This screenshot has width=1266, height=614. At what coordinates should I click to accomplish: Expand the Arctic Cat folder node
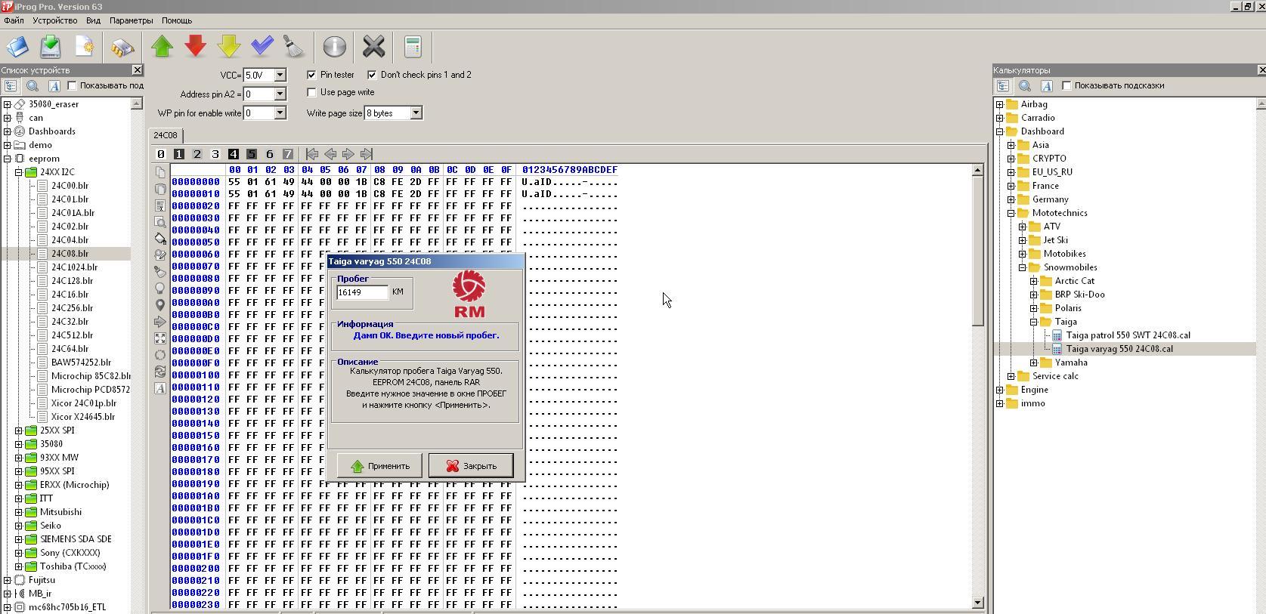1034,281
